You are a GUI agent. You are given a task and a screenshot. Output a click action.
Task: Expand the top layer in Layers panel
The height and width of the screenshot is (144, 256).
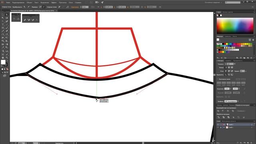point(224,124)
